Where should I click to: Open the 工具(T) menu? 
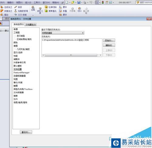pyautogui.click(x=37, y=2)
